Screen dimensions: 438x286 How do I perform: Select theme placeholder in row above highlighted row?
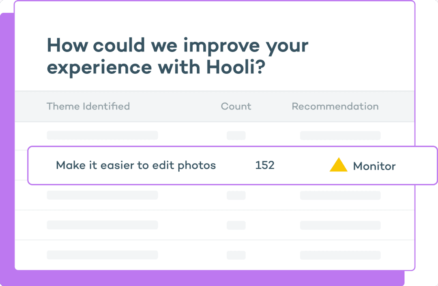click(102, 135)
